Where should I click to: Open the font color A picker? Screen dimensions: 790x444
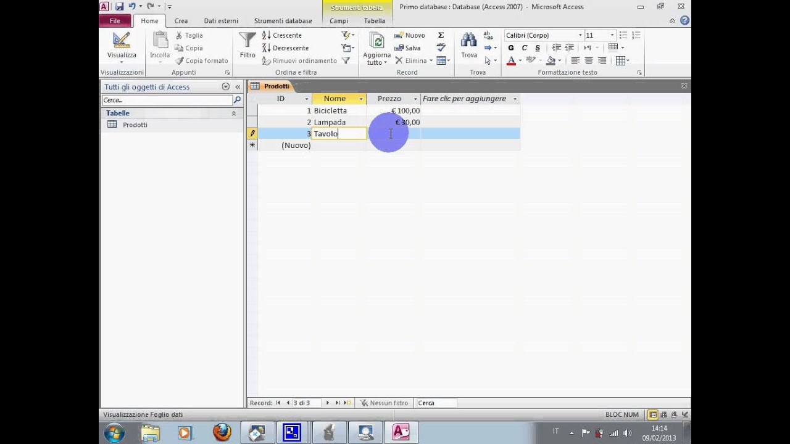click(x=511, y=60)
